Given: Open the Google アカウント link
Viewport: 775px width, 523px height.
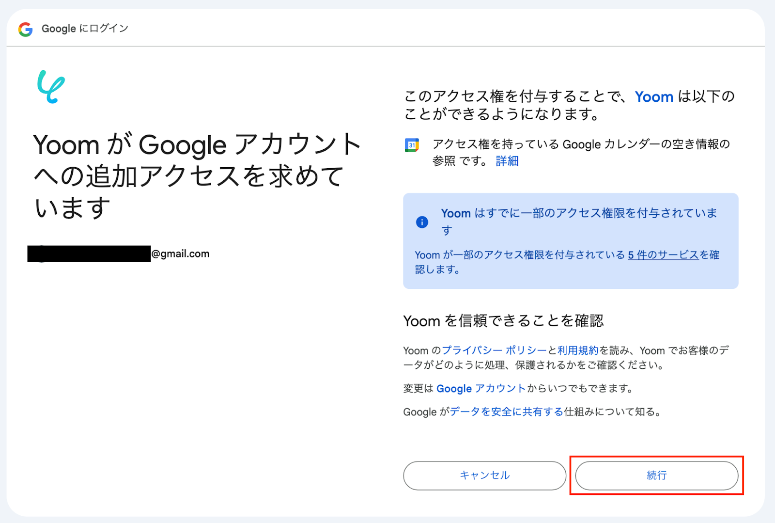Looking at the screenshot, I should coord(481,388).
